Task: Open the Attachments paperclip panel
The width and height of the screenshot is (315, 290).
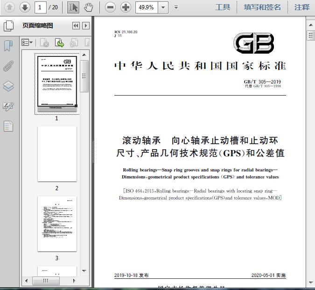Action: [x=8, y=66]
